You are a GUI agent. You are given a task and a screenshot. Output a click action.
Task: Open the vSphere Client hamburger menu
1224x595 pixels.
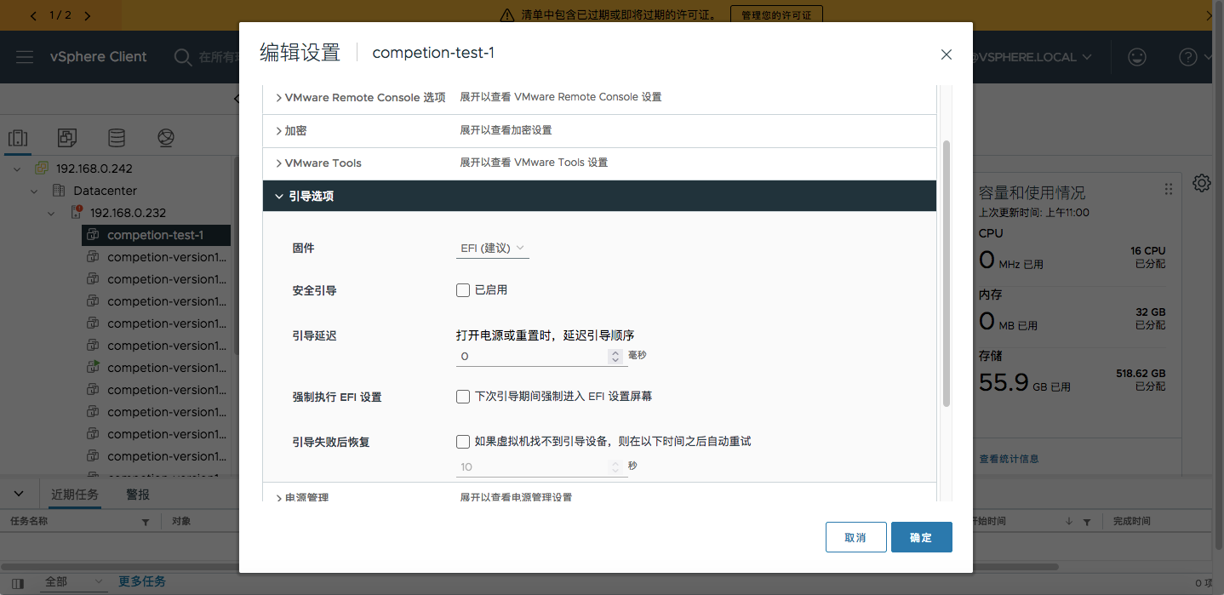(x=25, y=57)
